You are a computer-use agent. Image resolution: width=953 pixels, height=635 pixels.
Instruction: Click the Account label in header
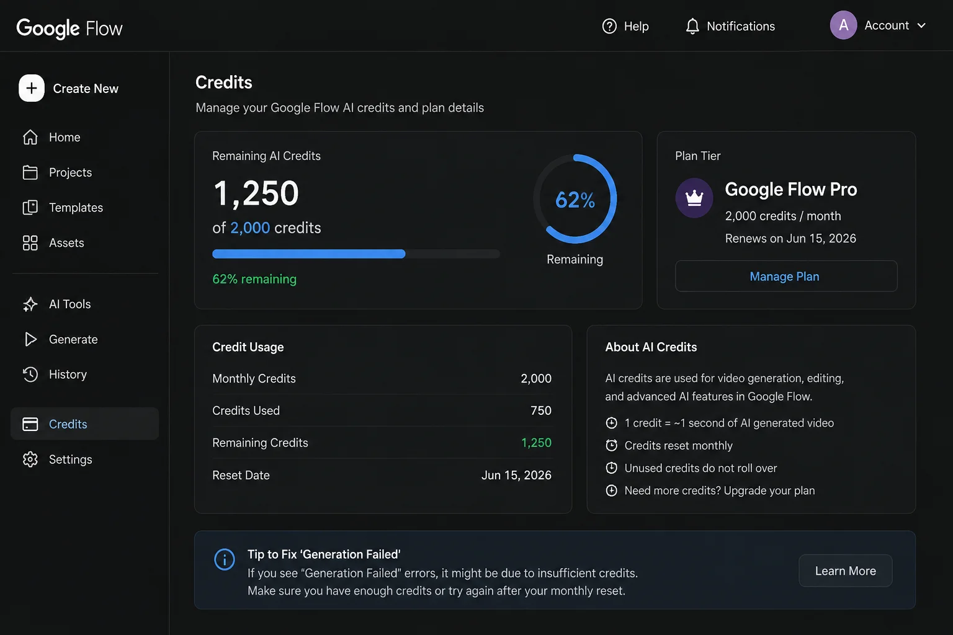point(887,25)
